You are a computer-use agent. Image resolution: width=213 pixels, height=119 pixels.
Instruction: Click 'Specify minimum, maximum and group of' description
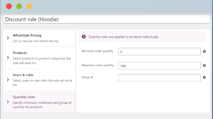pyautogui.click(x=42, y=105)
